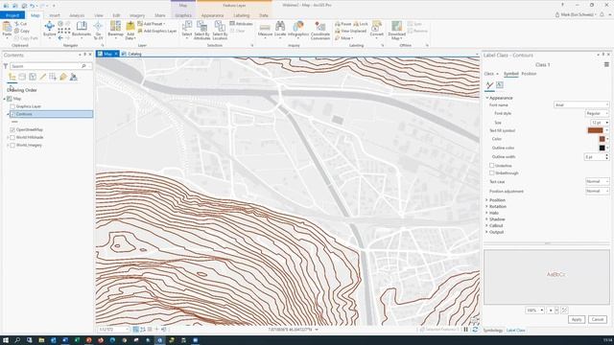This screenshot has height=345, width=614.
Task: Select the Explore navigation tool
Action: click(x=49, y=30)
